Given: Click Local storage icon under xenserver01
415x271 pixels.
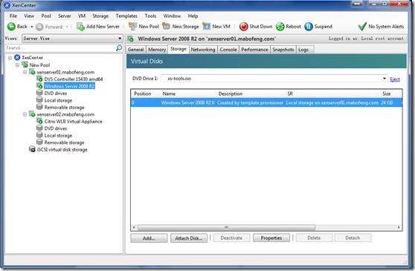Looking at the screenshot, I should pyautogui.click(x=39, y=100).
